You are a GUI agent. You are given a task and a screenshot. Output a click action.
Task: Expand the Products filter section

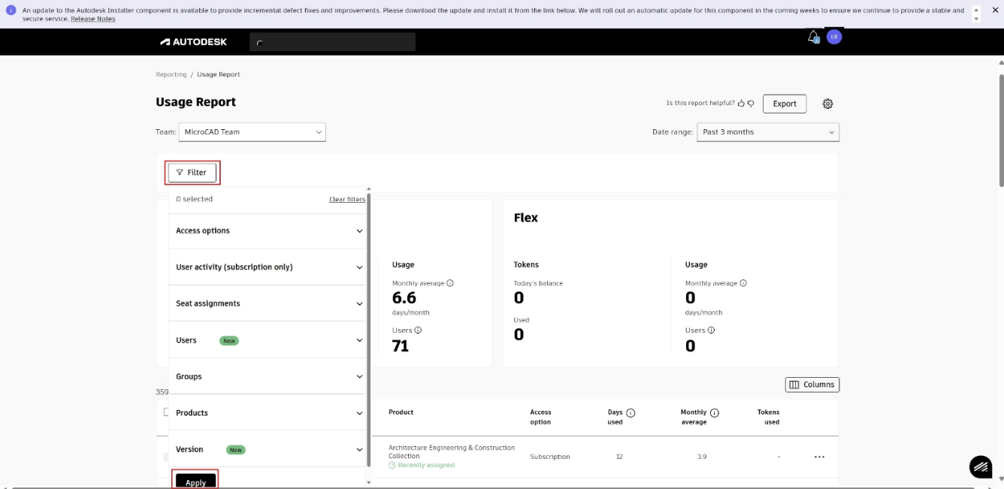pyautogui.click(x=268, y=413)
